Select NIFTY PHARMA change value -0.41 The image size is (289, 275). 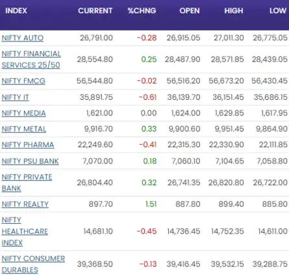(148, 145)
